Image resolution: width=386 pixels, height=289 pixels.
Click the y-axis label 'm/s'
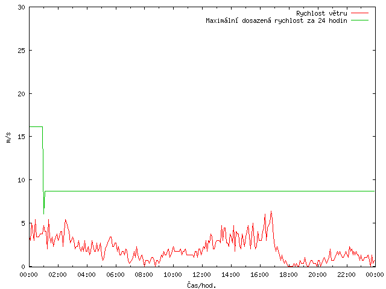(8, 137)
